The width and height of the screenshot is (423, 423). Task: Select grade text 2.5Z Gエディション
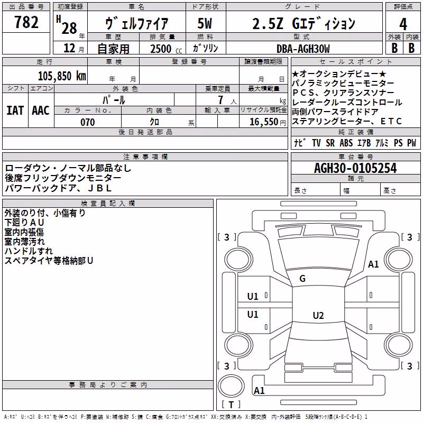point(304,23)
